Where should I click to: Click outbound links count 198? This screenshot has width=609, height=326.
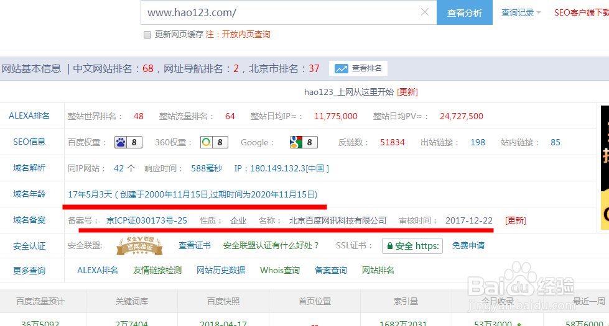coord(478,142)
